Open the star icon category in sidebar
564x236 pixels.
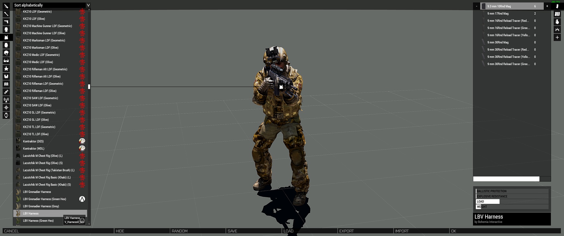(6, 68)
